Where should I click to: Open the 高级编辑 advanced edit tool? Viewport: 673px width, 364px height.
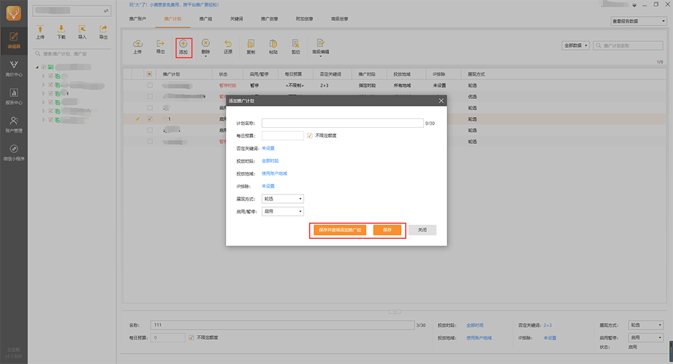tap(320, 47)
